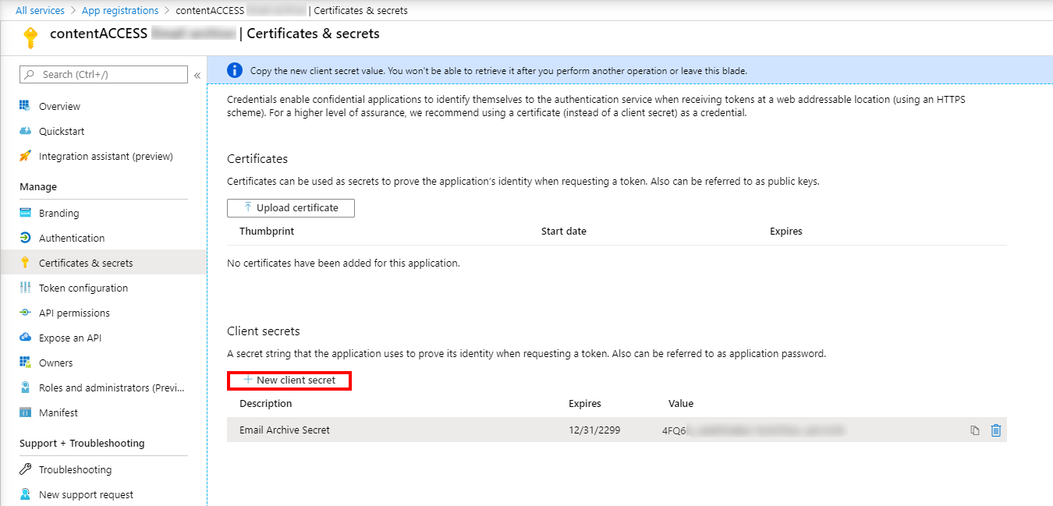Collapse the sidebar with double chevron
1053x506 pixels.
[x=197, y=75]
